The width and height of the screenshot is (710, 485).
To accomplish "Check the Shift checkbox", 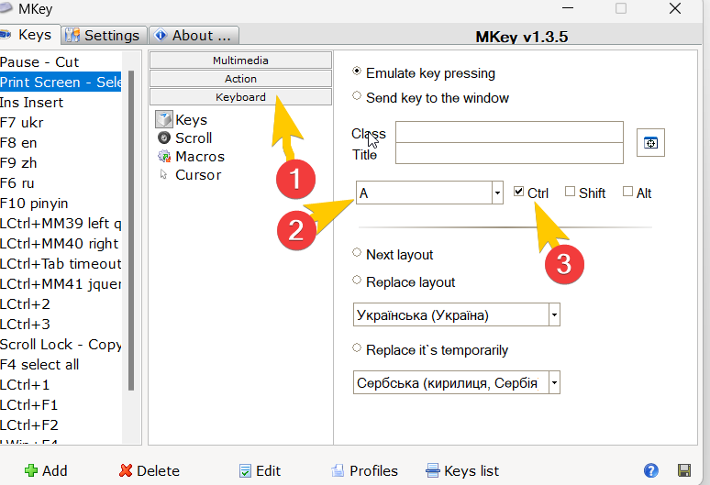I will click(x=570, y=192).
